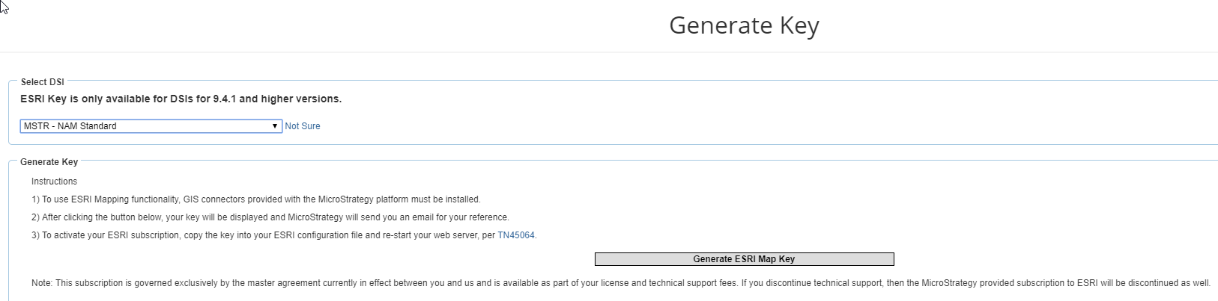Click the DSI dropdown arrow
The height and width of the screenshot is (301, 1218).
275,126
